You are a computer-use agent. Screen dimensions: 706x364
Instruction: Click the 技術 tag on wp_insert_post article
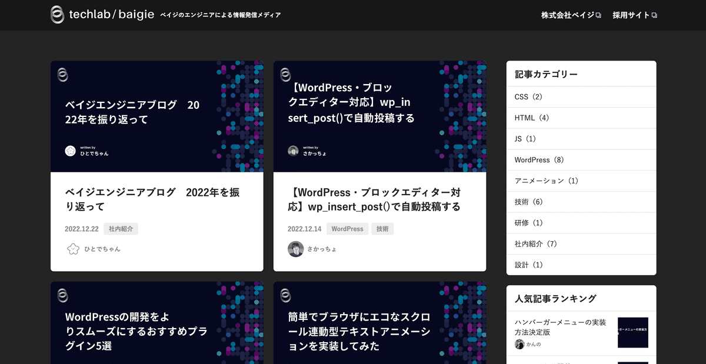(382, 229)
